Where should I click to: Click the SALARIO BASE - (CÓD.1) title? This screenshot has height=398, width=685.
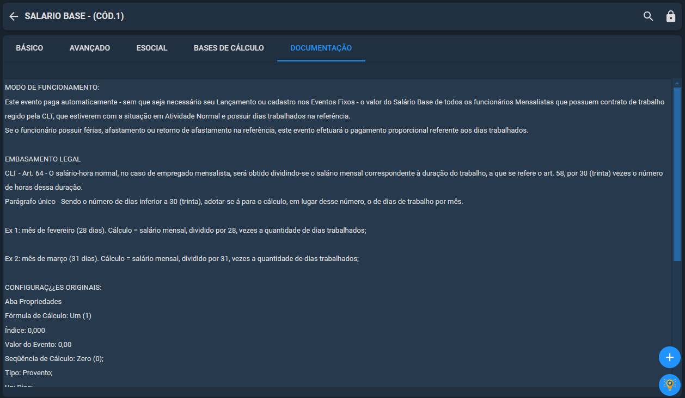pos(74,16)
